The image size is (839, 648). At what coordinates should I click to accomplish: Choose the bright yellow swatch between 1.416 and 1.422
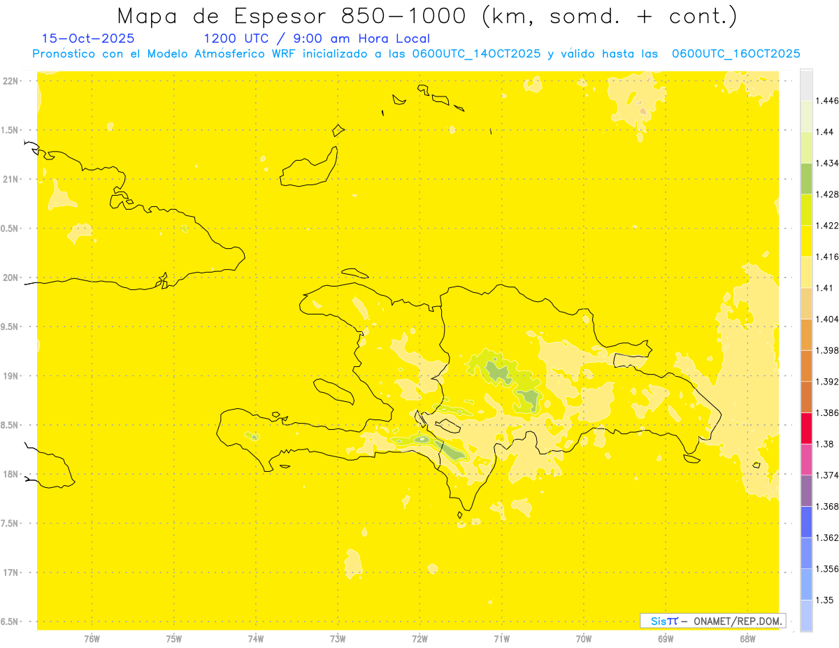(x=806, y=240)
